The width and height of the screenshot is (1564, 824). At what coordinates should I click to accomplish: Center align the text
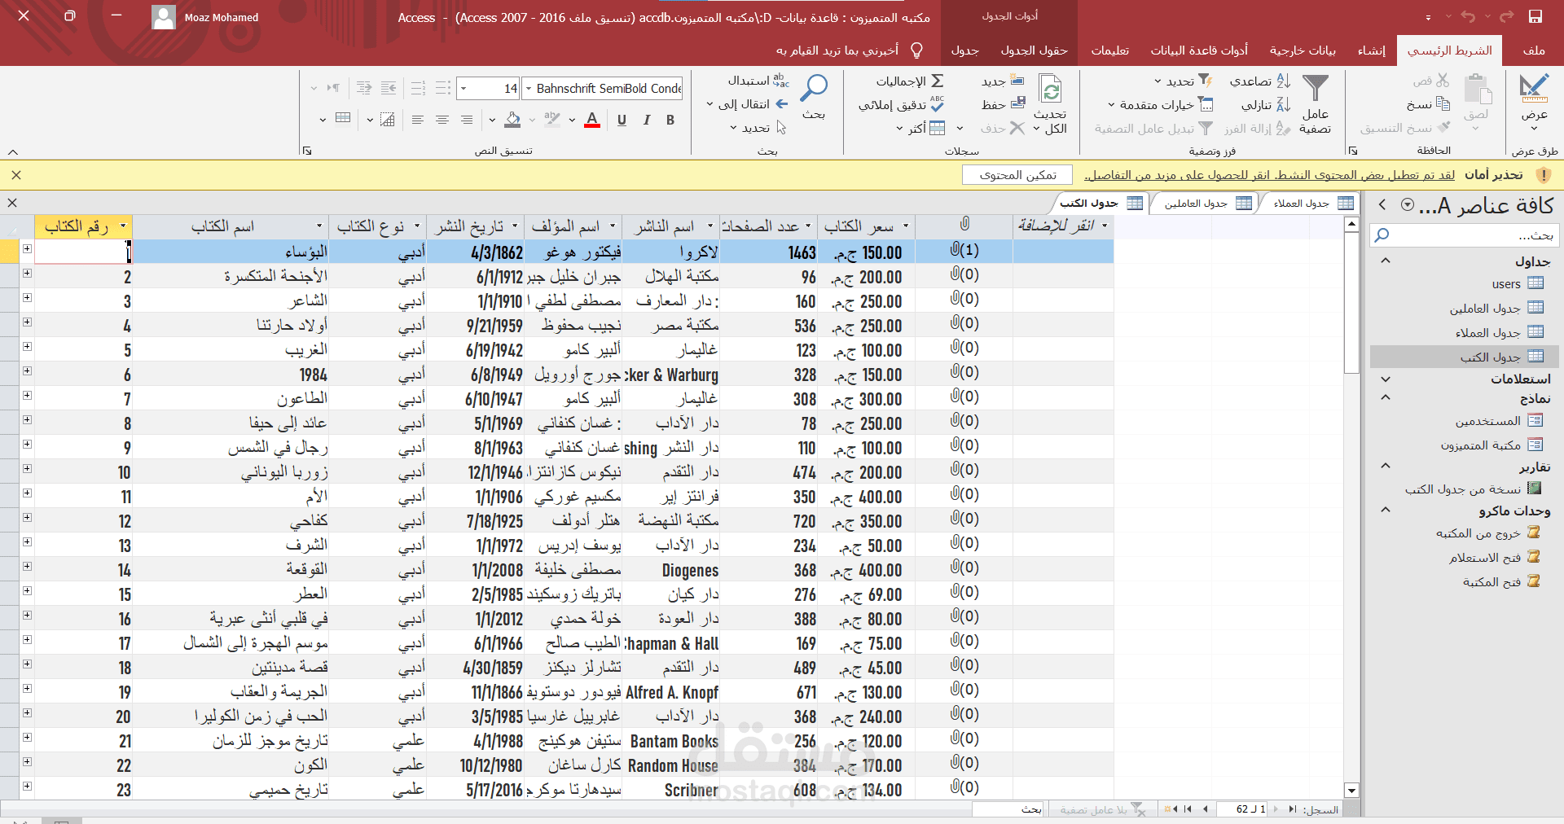(x=442, y=120)
